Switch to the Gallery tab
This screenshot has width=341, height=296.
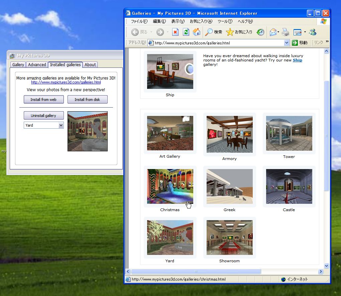click(x=18, y=65)
